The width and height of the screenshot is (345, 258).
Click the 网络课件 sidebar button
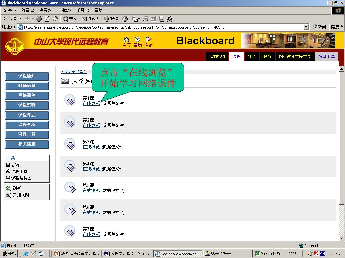pos(27,96)
